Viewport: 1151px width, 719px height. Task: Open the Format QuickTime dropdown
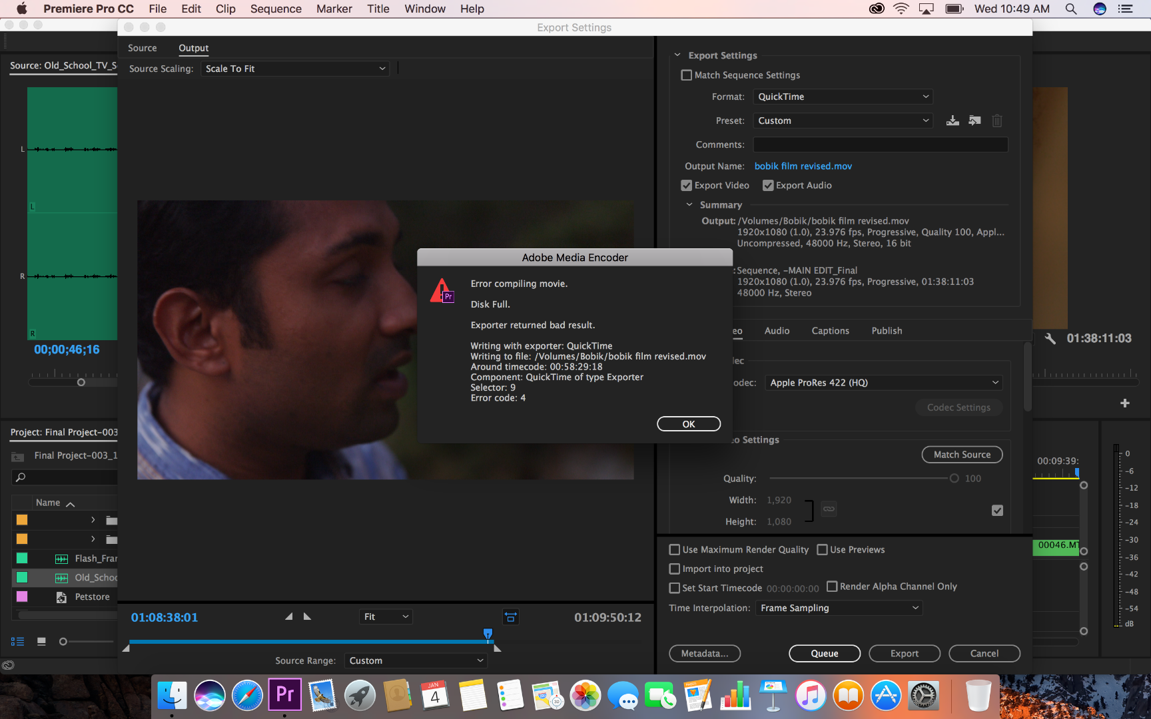[843, 97]
